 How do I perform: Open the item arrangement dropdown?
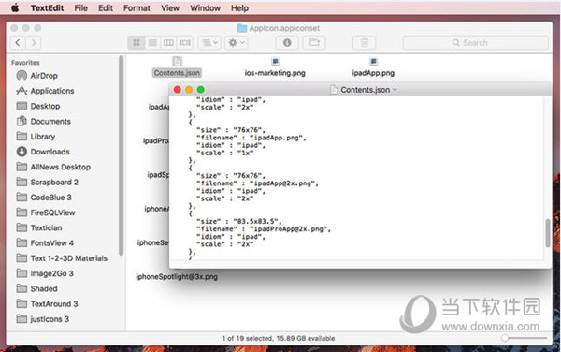point(209,43)
